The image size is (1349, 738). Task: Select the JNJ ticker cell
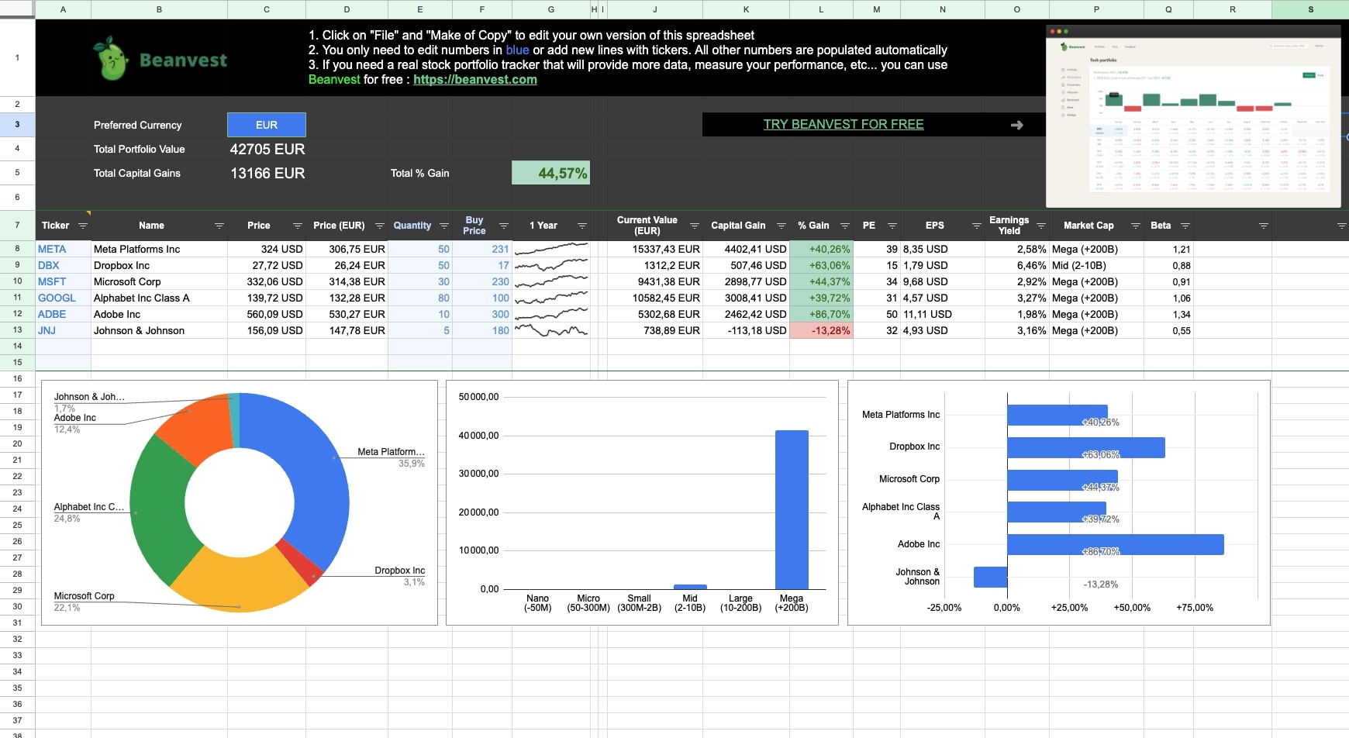tap(64, 330)
